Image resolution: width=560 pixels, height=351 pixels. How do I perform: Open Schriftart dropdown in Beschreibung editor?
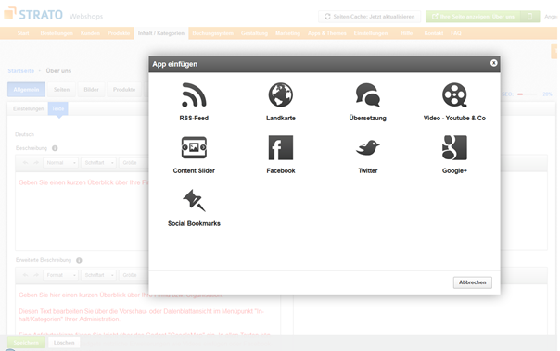pyautogui.click(x=98, y=163)
